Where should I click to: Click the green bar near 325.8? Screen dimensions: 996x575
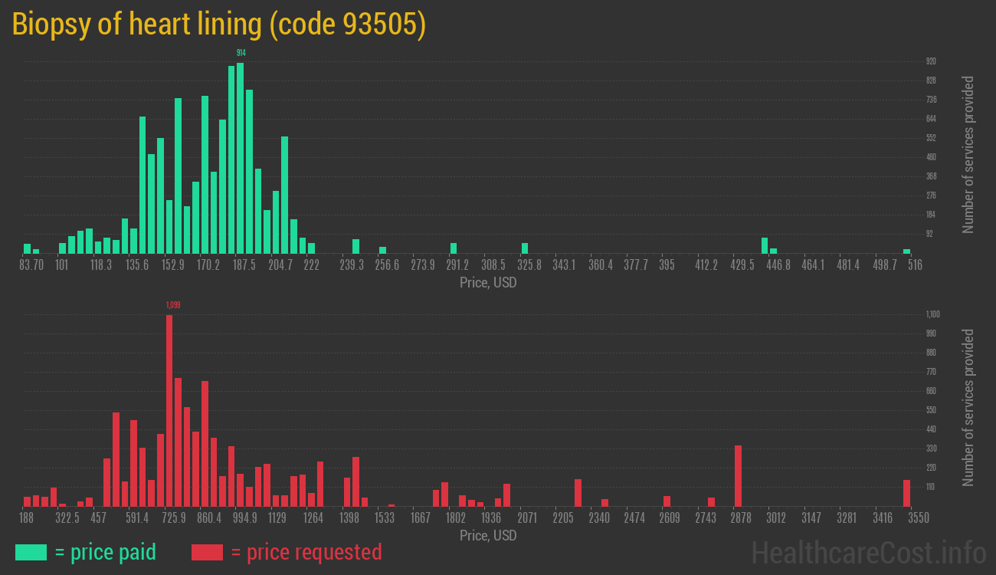pyautogui.click(x=525, y=248)
